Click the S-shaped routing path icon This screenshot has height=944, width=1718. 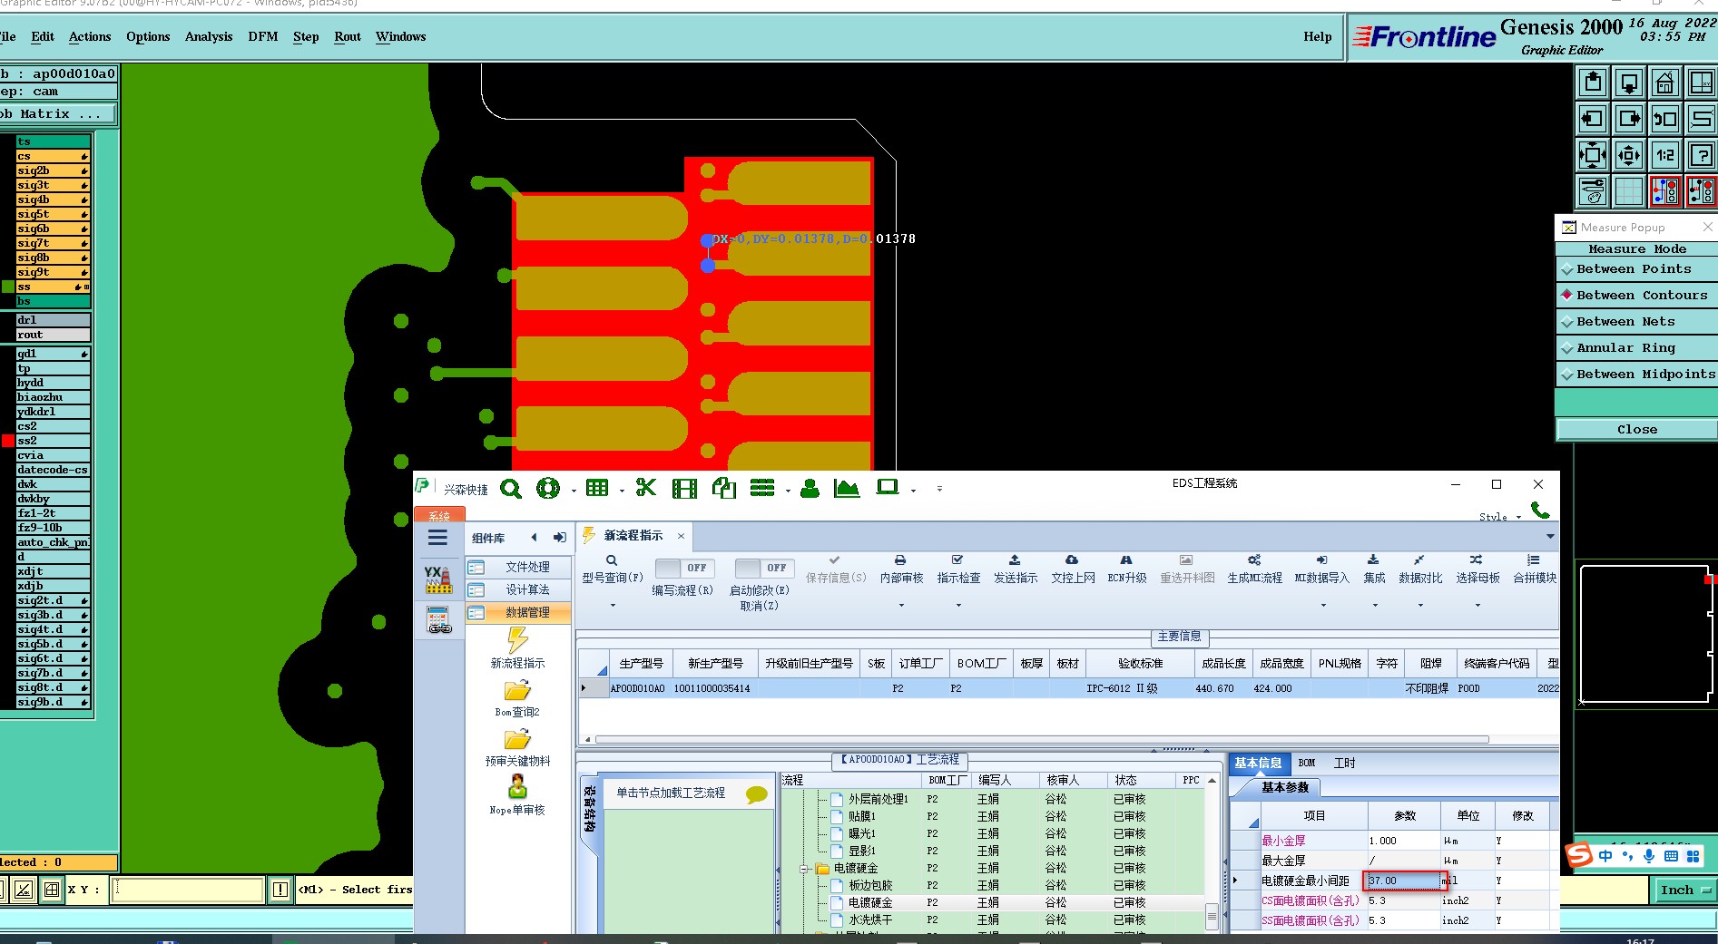1702,119
